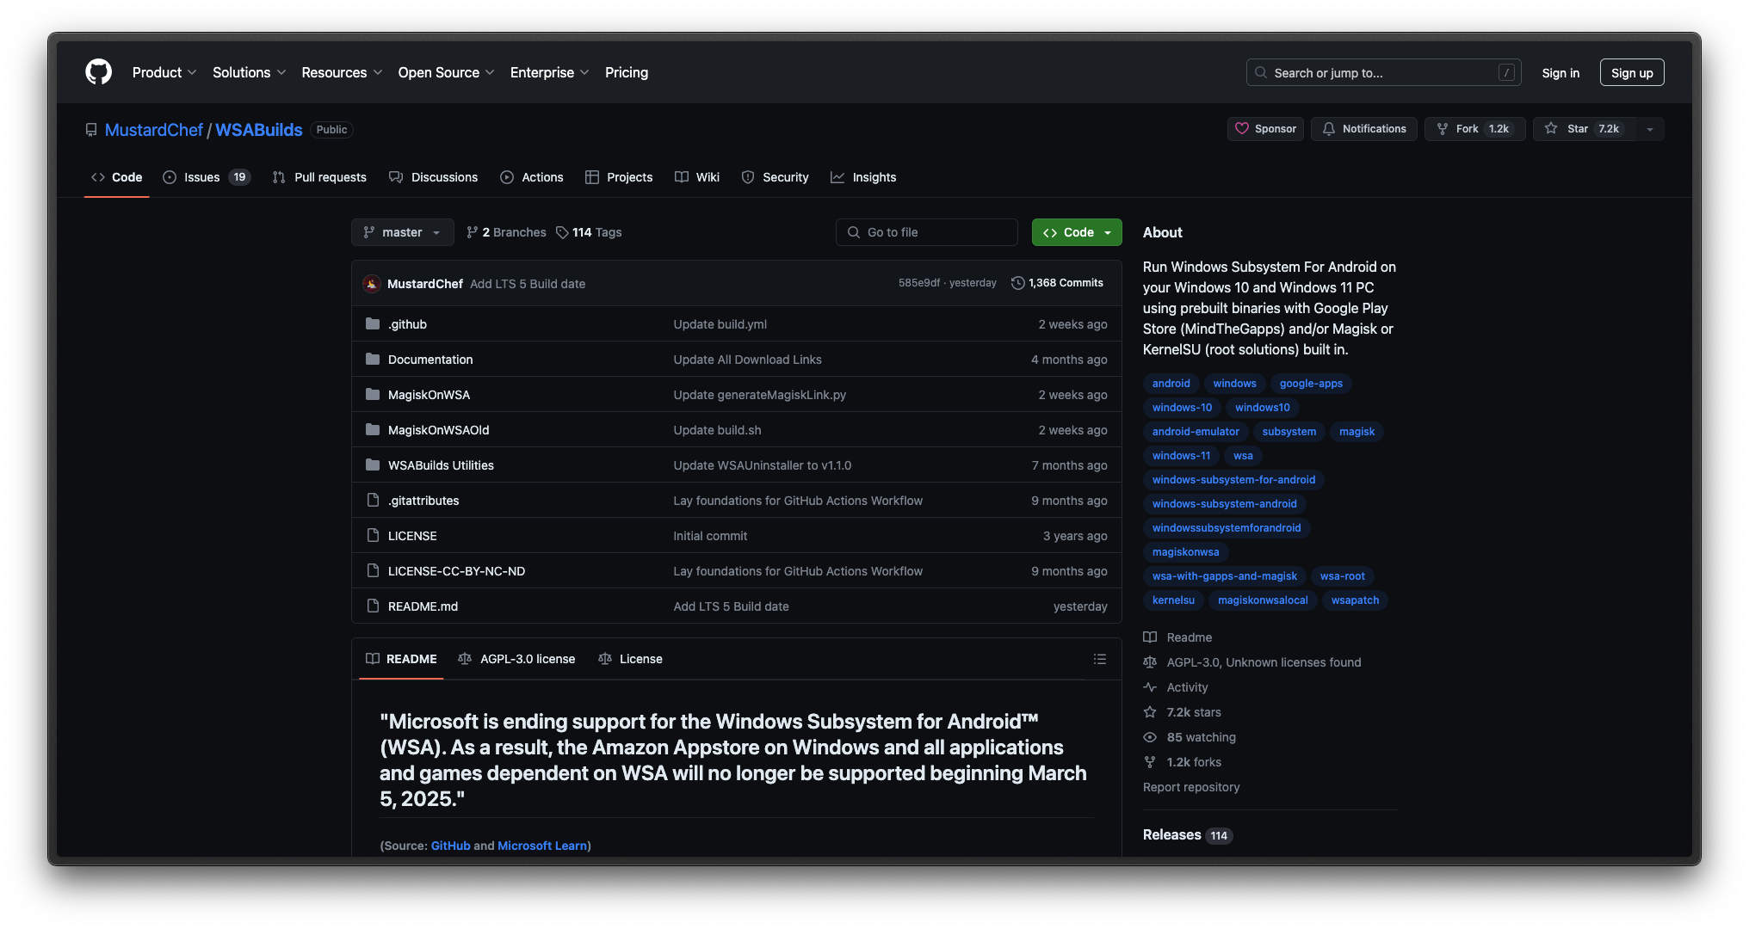
Task: Open the Tags count link
Action: coord(589,232)
